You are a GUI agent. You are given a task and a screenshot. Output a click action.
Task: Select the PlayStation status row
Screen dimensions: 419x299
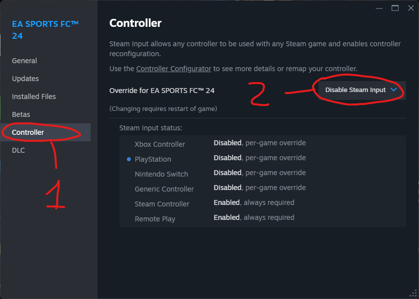pyautogui.click(x=153, y=159)
